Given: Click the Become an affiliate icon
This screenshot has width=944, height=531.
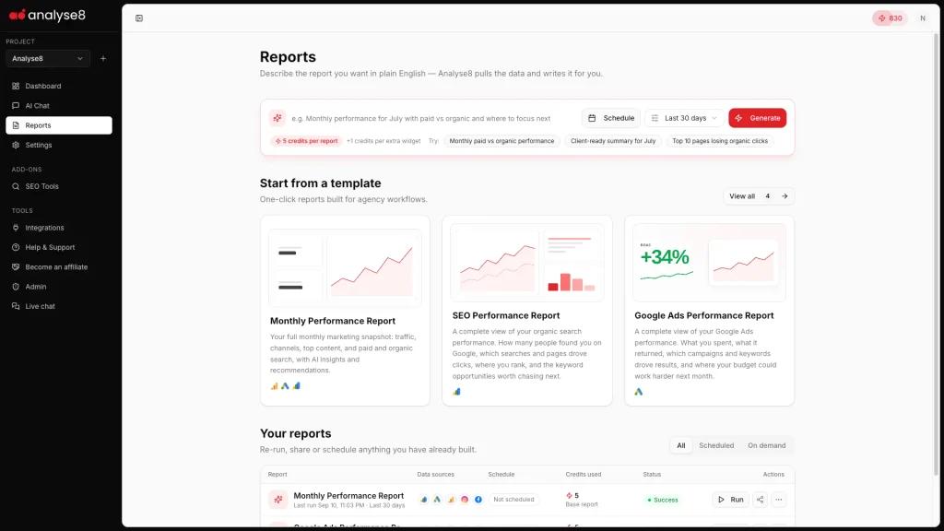Looking at the screenshot, I should click(x=16, y=266).
